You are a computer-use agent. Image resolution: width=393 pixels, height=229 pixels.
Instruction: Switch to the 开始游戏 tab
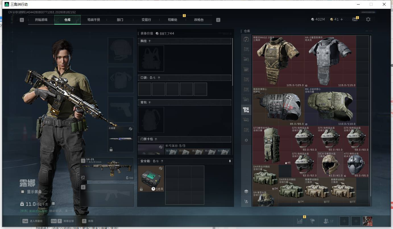click(x=41, y=20)
